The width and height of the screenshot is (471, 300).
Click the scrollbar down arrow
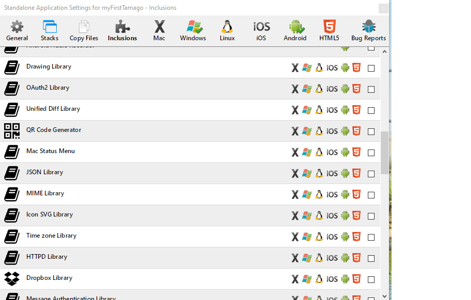[x=384, y=296]
